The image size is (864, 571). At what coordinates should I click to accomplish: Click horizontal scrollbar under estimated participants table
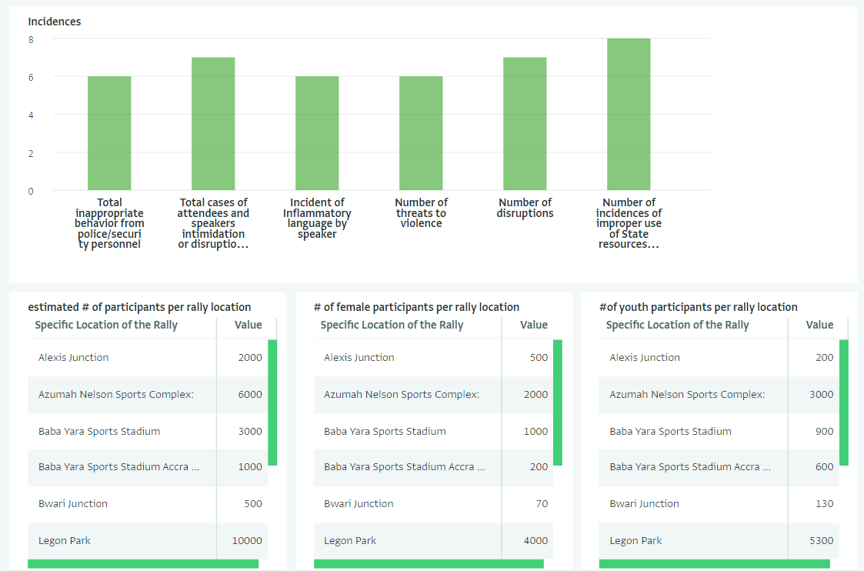tap(143, 564)
